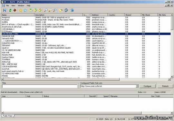Click the document icon beside File menu
The image size is (174, 121).
(x=4, y=5)
